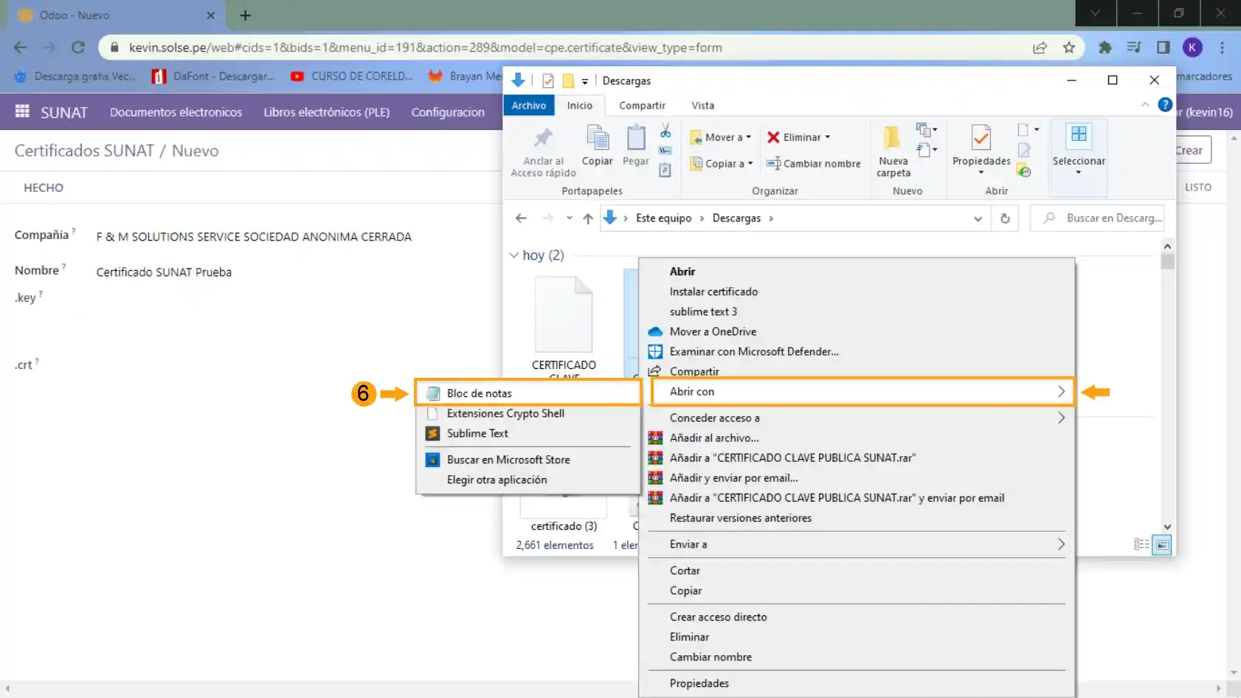Open Libros electrónicos (PLE) menu

click(x=326, y=112)
